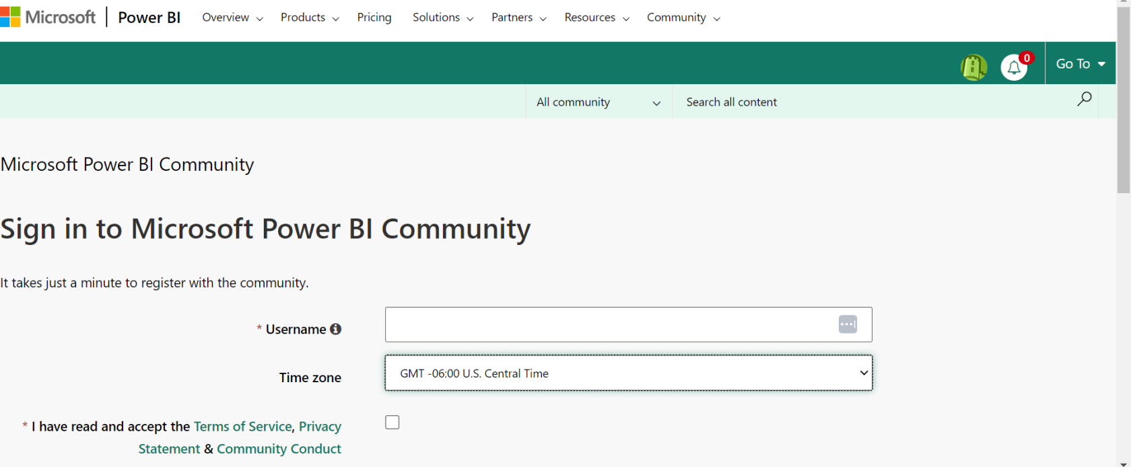Click the scrollbar down arrow

click(1124, 463)
